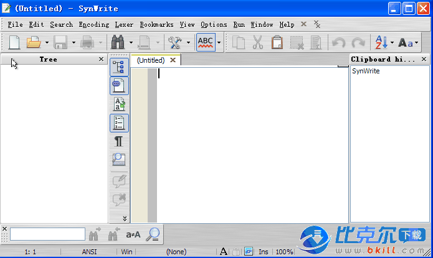Open the Bookmarks menu

tap(156, 24)
